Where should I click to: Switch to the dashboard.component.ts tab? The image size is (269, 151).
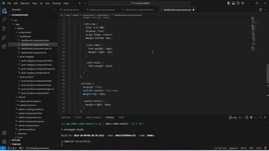(x=102, y=10)
